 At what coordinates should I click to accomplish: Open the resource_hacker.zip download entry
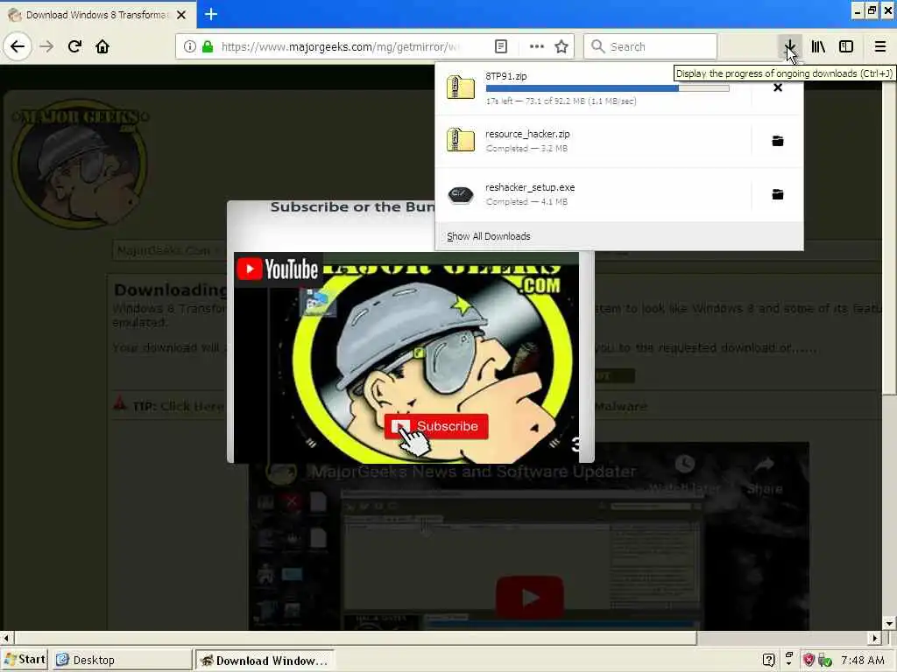coord(593,141)
